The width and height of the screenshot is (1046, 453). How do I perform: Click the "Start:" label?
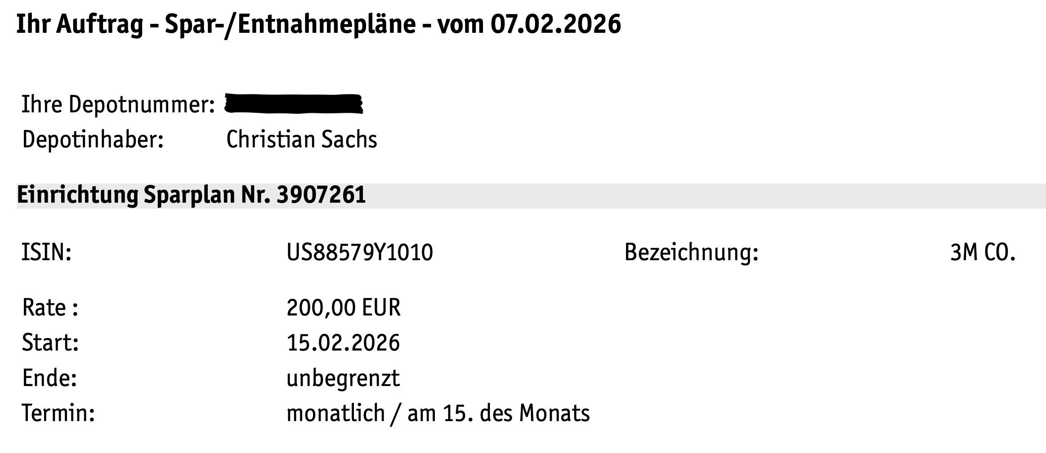tap(50, 343)
